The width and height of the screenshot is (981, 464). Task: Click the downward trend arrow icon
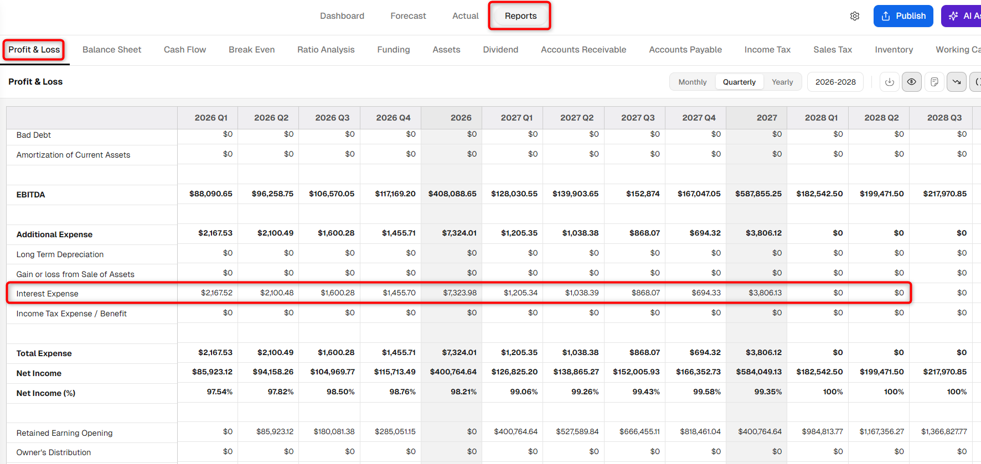pyautogui.click(x=957, y=82)
